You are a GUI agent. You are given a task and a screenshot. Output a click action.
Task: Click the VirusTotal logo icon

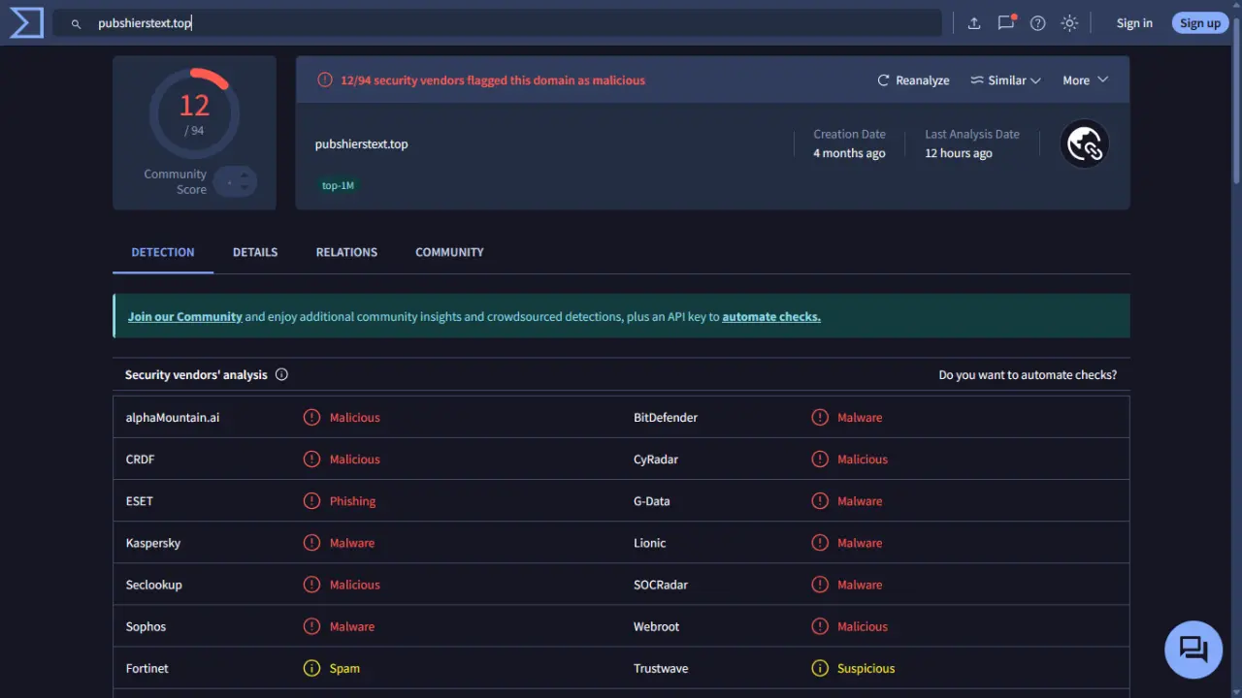(26, 22)
